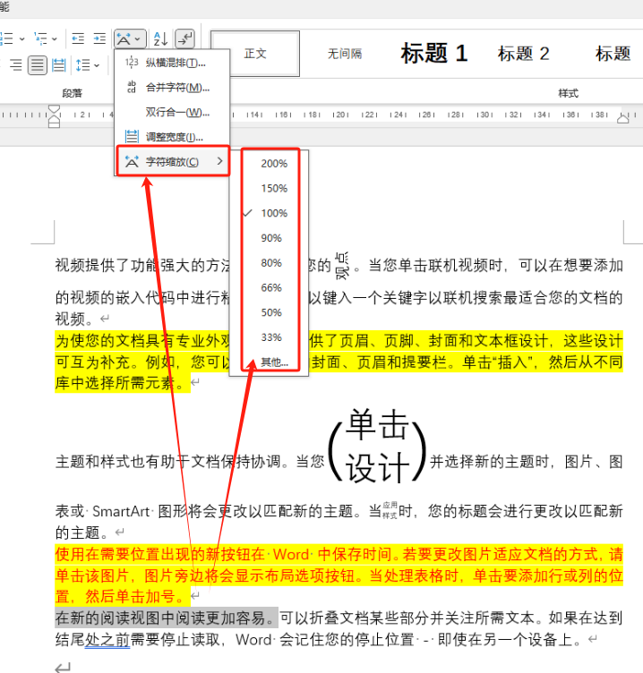Open 其他... custom scaling option
Image resolution: width=643 pixels, height=673 pixels.
(x=274, y=362)
